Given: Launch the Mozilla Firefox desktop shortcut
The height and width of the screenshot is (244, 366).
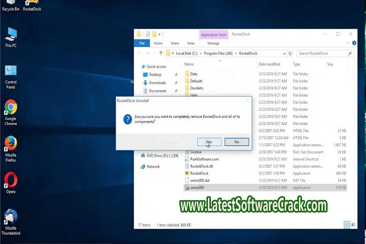Looking at the screenshot, I should click(11, 149).
